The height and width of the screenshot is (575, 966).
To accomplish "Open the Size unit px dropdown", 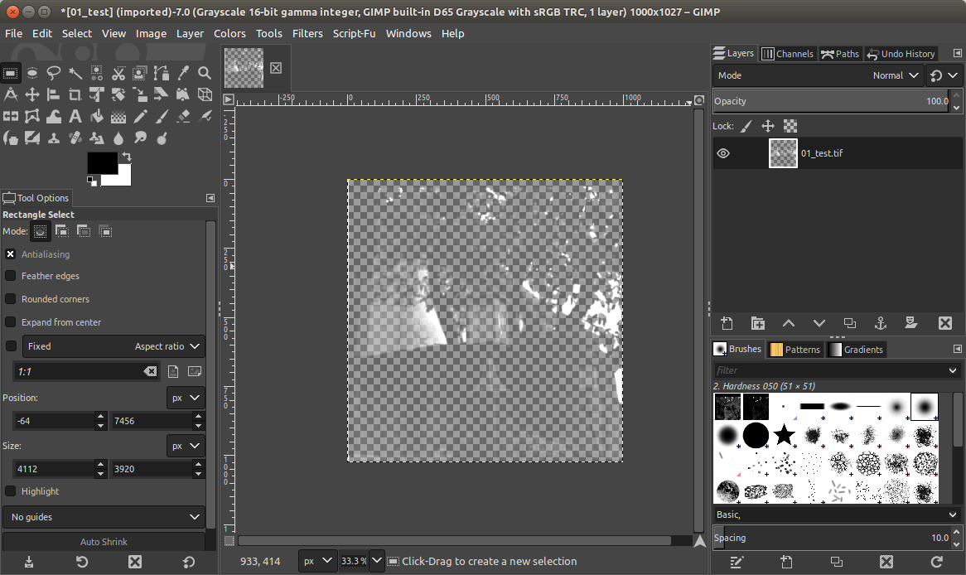I will tap(186, 446).
